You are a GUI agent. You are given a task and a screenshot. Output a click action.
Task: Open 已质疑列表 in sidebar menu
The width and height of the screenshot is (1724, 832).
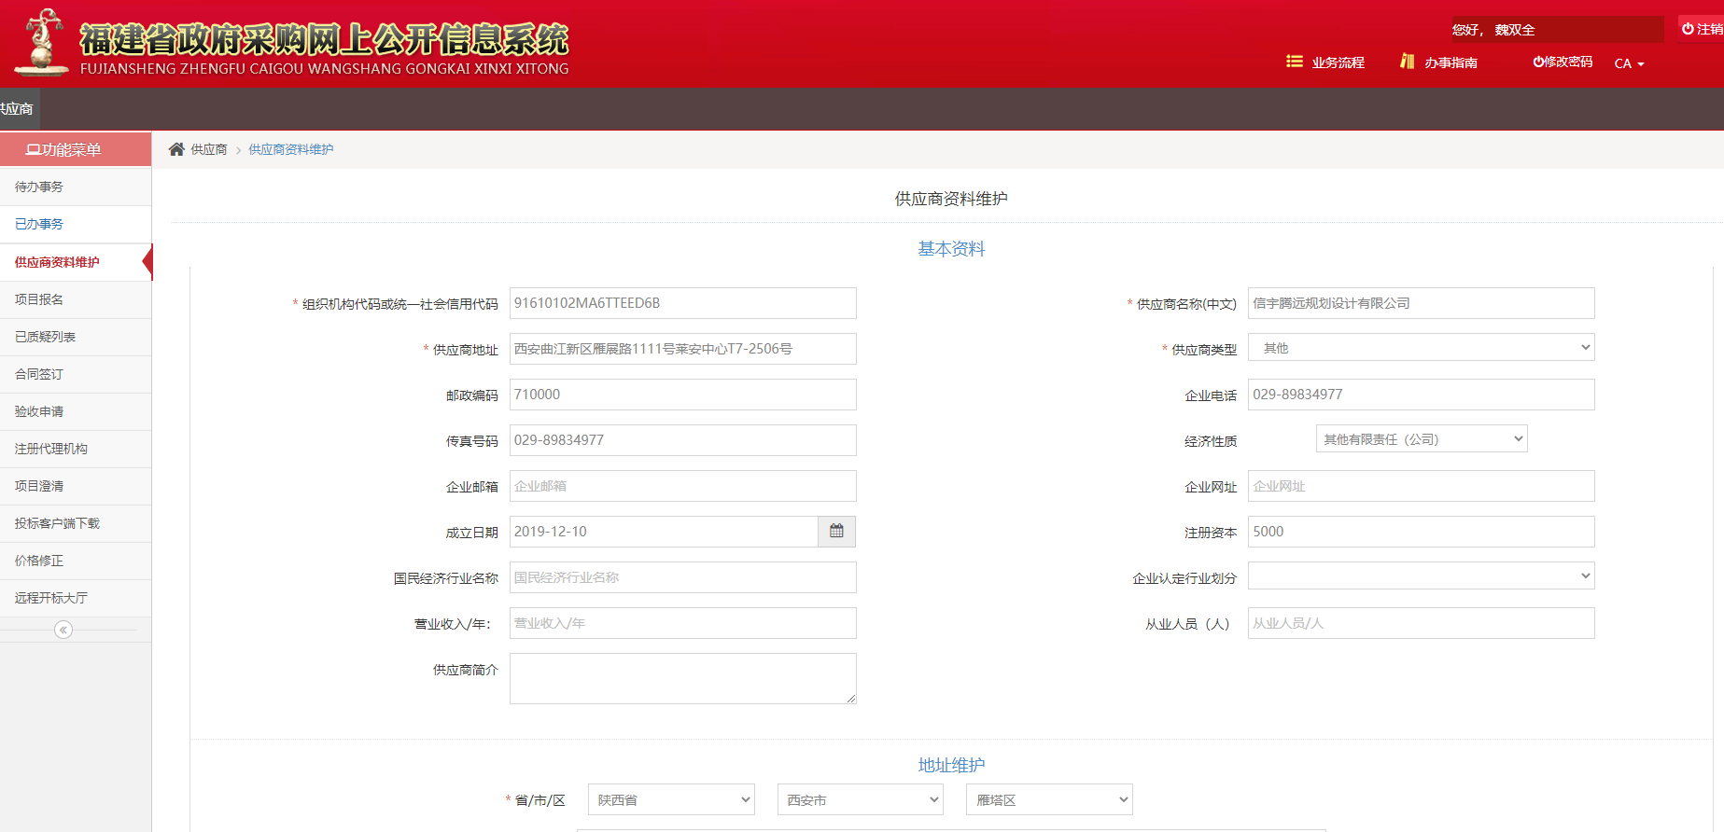click(76, 337)
